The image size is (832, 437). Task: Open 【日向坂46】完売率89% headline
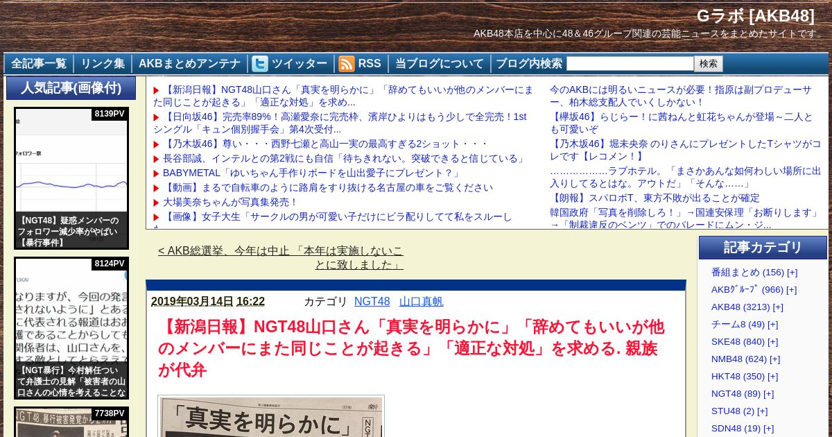click(340, 123)
